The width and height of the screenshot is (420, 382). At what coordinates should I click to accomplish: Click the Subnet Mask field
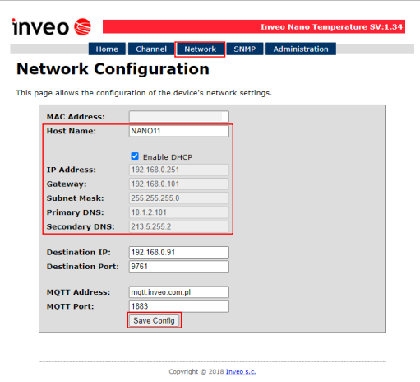pos(179,198)
